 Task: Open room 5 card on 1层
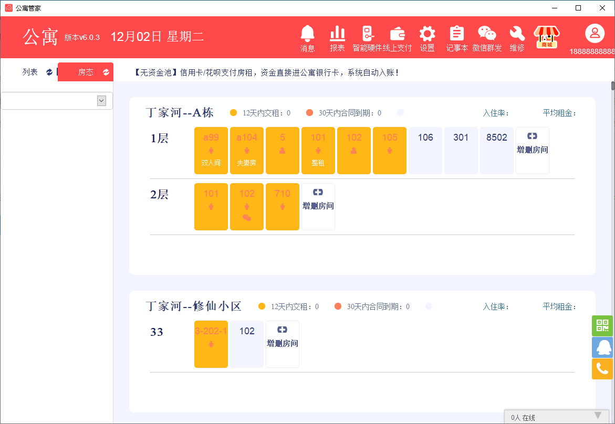[283, 151]
